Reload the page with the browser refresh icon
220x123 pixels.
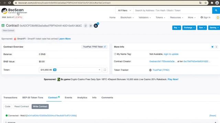pyautogui.click(x=10, y=3)
